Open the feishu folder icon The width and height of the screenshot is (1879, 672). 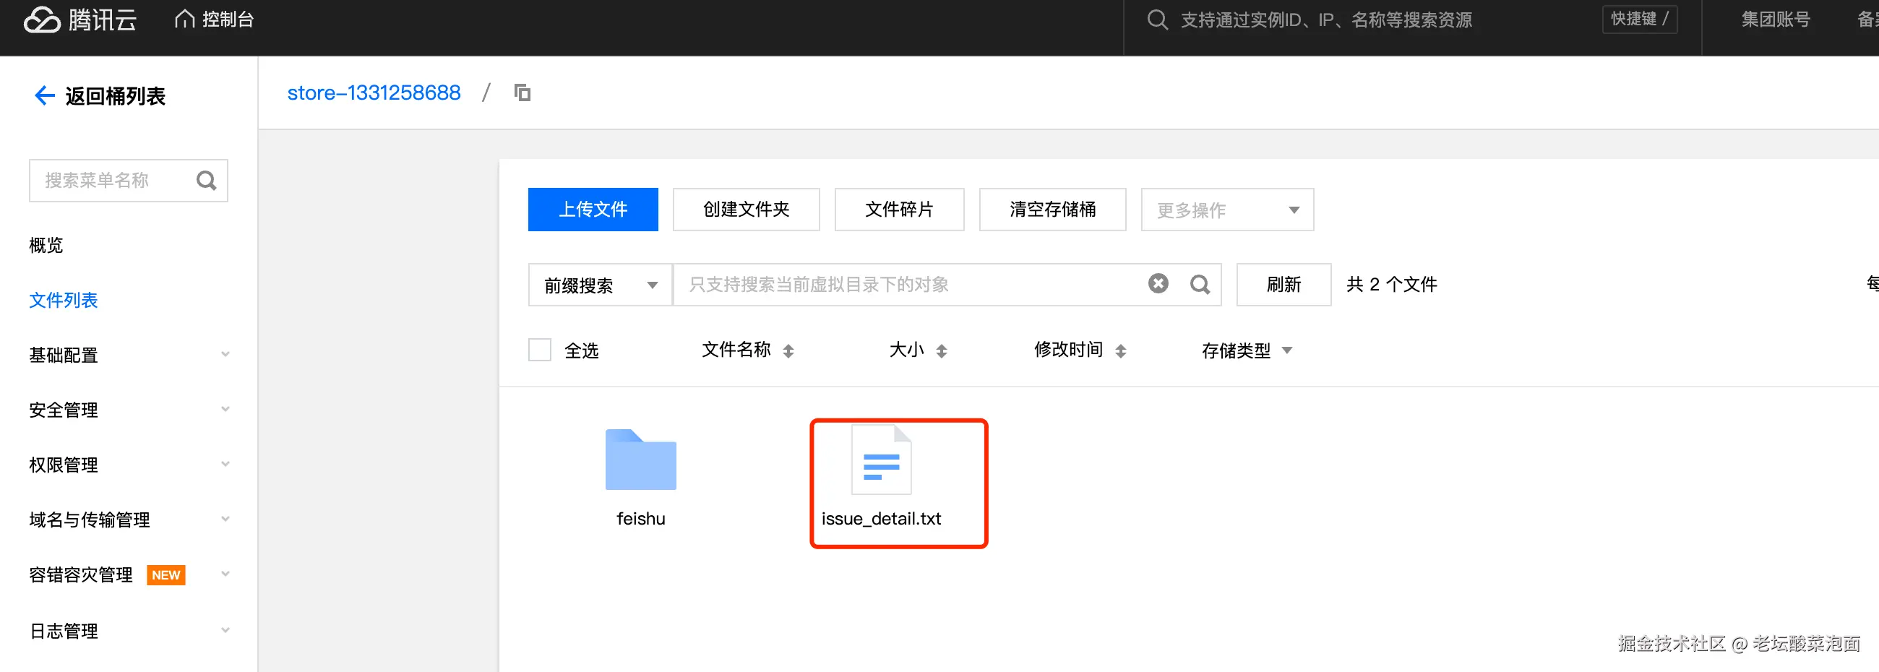click(640, 460)
